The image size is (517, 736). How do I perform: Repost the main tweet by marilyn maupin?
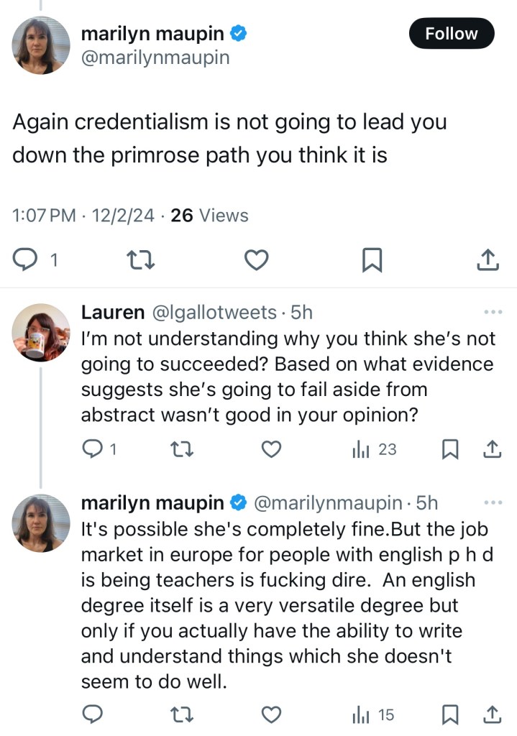click(x=139, y=259)
